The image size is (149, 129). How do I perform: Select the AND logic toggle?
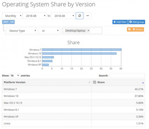6,22
